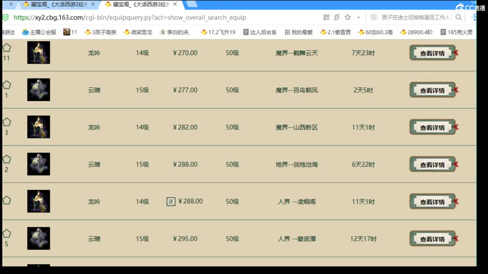Open 云障 item image in 剑烛沧海 row

click(39, 164)
